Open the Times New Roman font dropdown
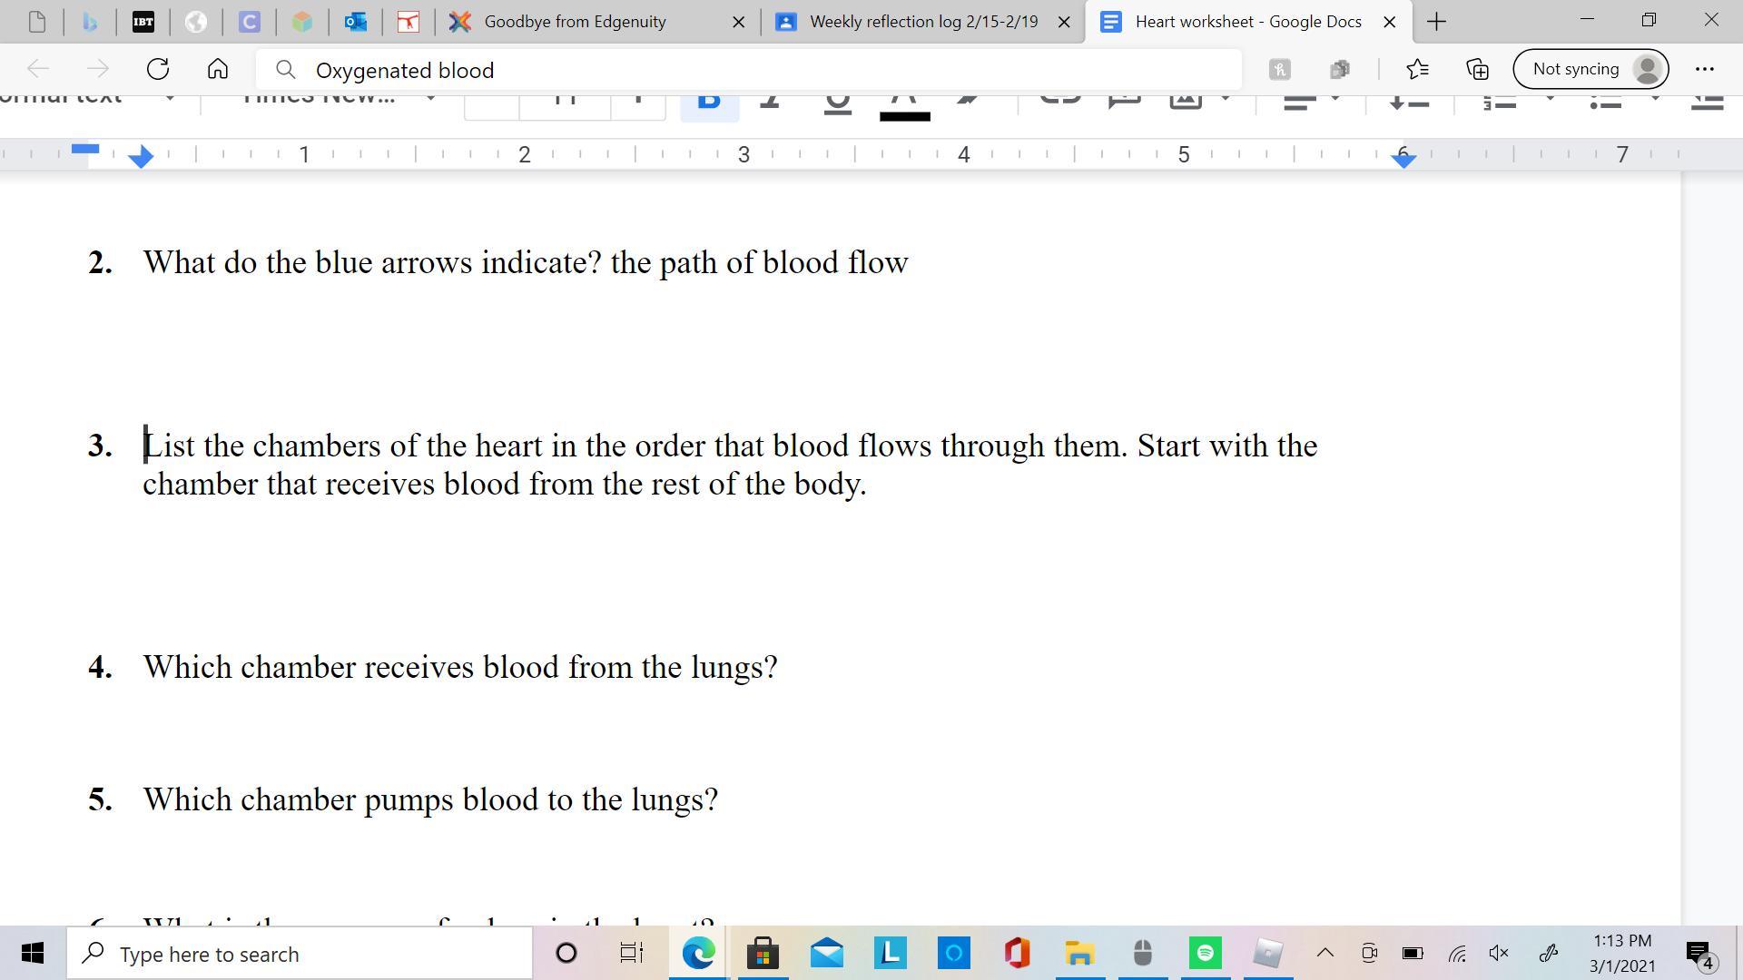The image size is (1743, 980). [336, 98]
